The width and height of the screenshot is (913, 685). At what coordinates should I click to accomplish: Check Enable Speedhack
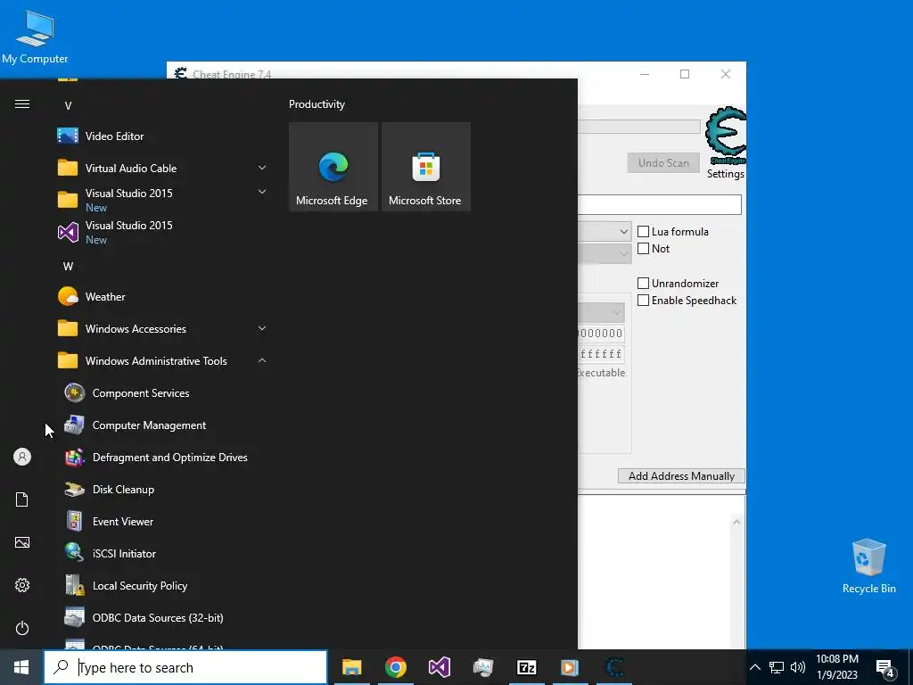(644, 301)
